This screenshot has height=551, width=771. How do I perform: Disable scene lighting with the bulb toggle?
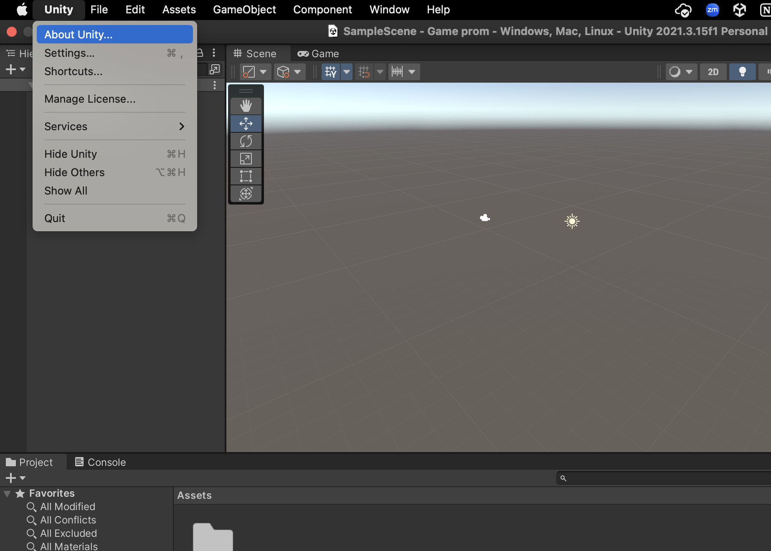pyautogui.click(x=742, y=72)
